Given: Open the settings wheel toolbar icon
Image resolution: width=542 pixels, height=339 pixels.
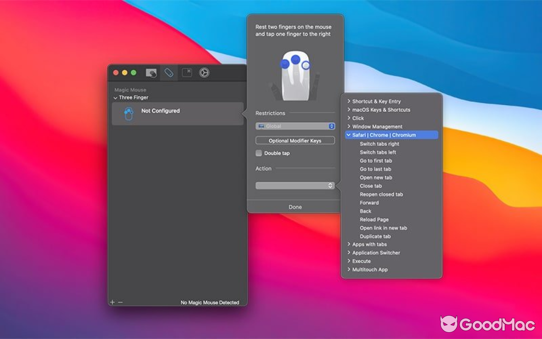Looking at the screenshot, I should click(x=205, y=72).
